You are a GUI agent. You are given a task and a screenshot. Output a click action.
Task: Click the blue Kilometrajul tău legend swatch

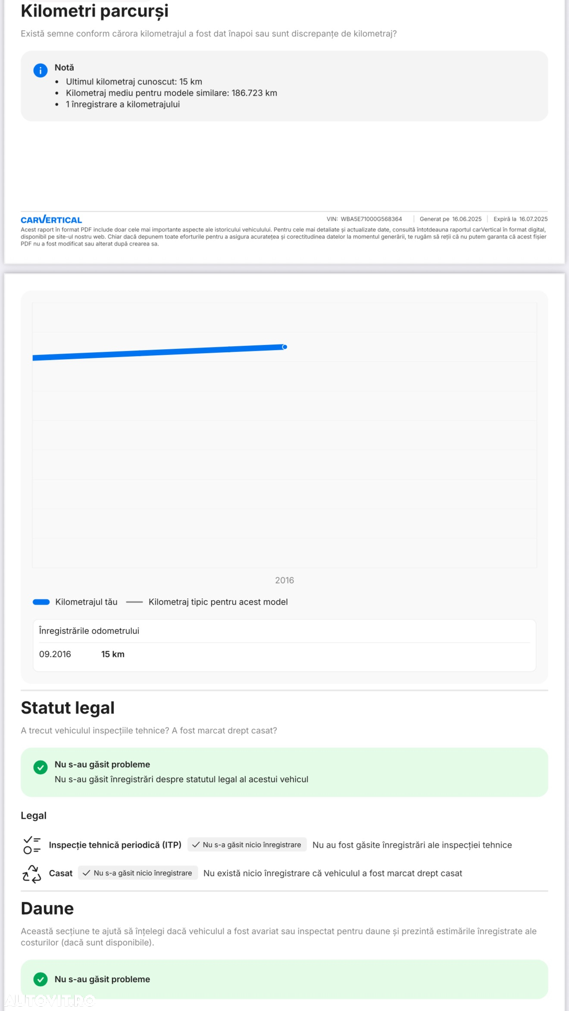point(41,602)
